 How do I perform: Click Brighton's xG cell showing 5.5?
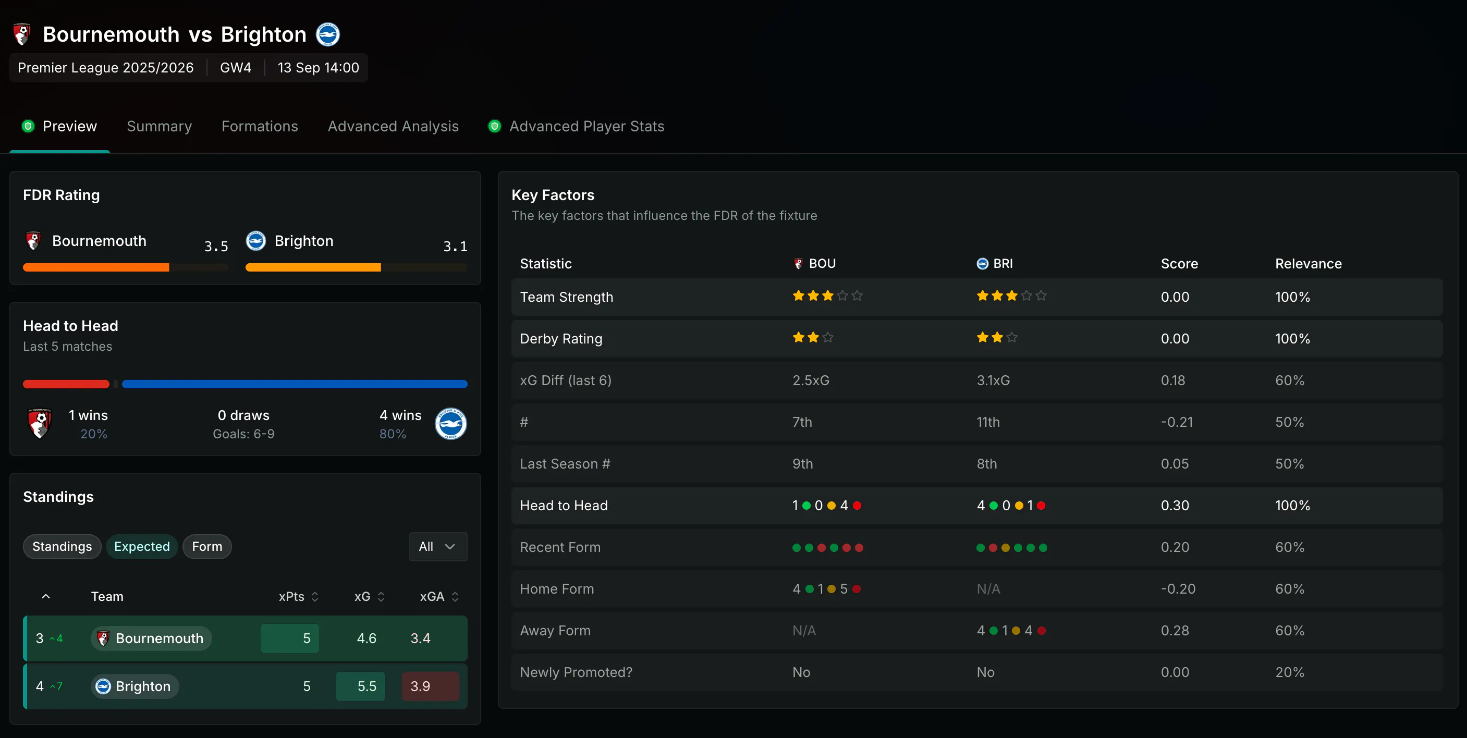[x=360, y=686]
